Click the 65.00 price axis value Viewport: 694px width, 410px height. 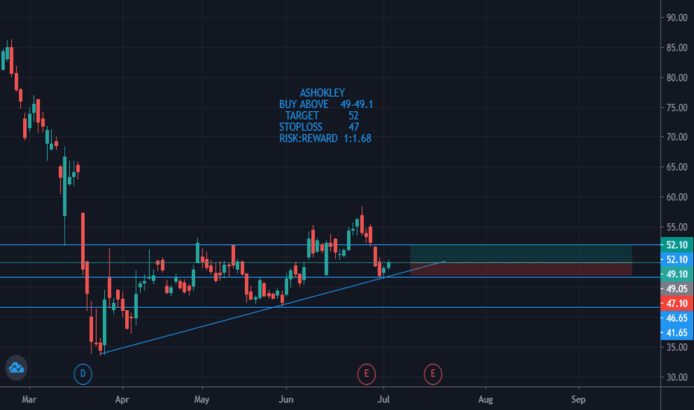pyautogui.click(x=677, y=167)
